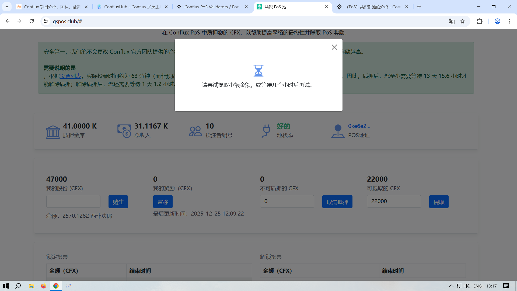Click the total income money icon

click(x=124, y=131)
